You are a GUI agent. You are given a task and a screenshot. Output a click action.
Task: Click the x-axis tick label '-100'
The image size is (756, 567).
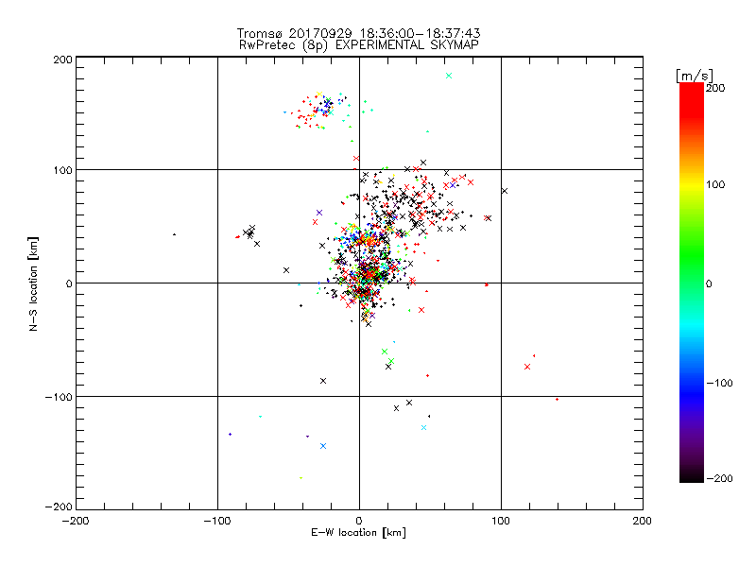click(217, 521)
